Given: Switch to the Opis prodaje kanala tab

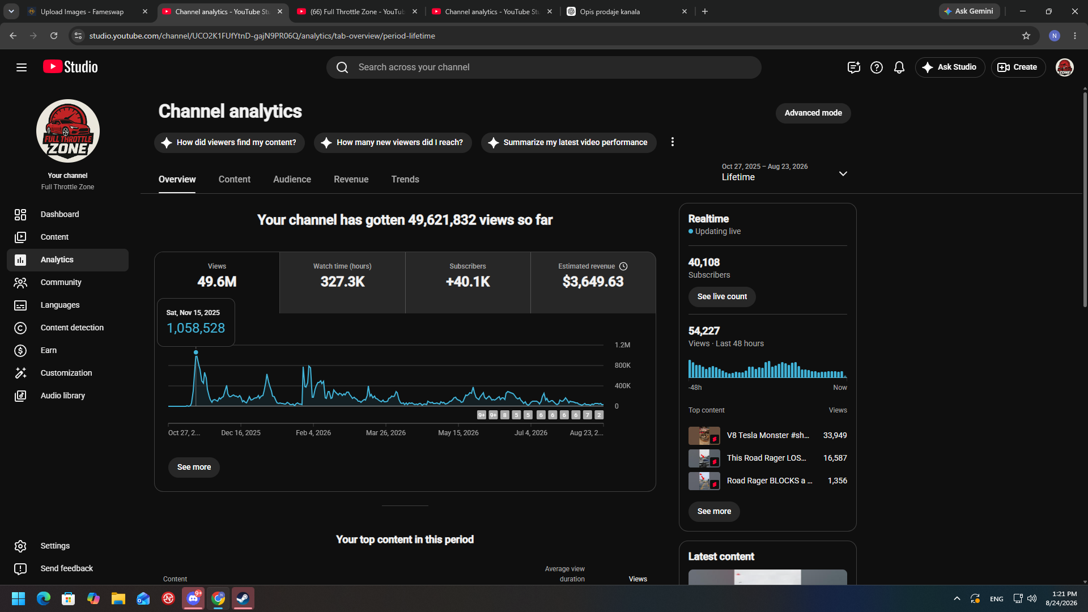Looking at the screenshot, I should point(627,11).
